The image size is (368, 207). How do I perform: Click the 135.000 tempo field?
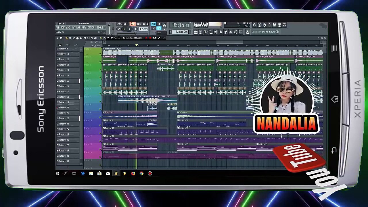pyautogui.click(x=143, y=29)
